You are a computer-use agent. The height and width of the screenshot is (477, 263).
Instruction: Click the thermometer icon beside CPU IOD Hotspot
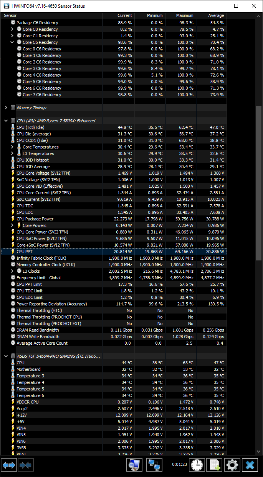13,160
